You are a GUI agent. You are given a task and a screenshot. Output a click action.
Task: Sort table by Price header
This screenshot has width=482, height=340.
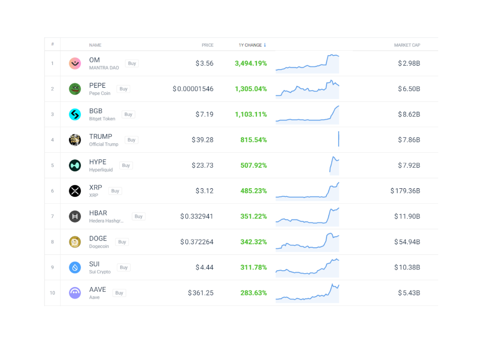tap(207, 45)
